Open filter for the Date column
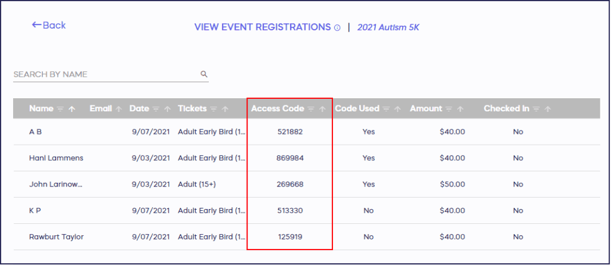The width and height of the screenshot is (611, 265). coord(156,109)
